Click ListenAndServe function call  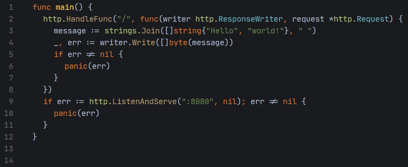pos(144,102)
